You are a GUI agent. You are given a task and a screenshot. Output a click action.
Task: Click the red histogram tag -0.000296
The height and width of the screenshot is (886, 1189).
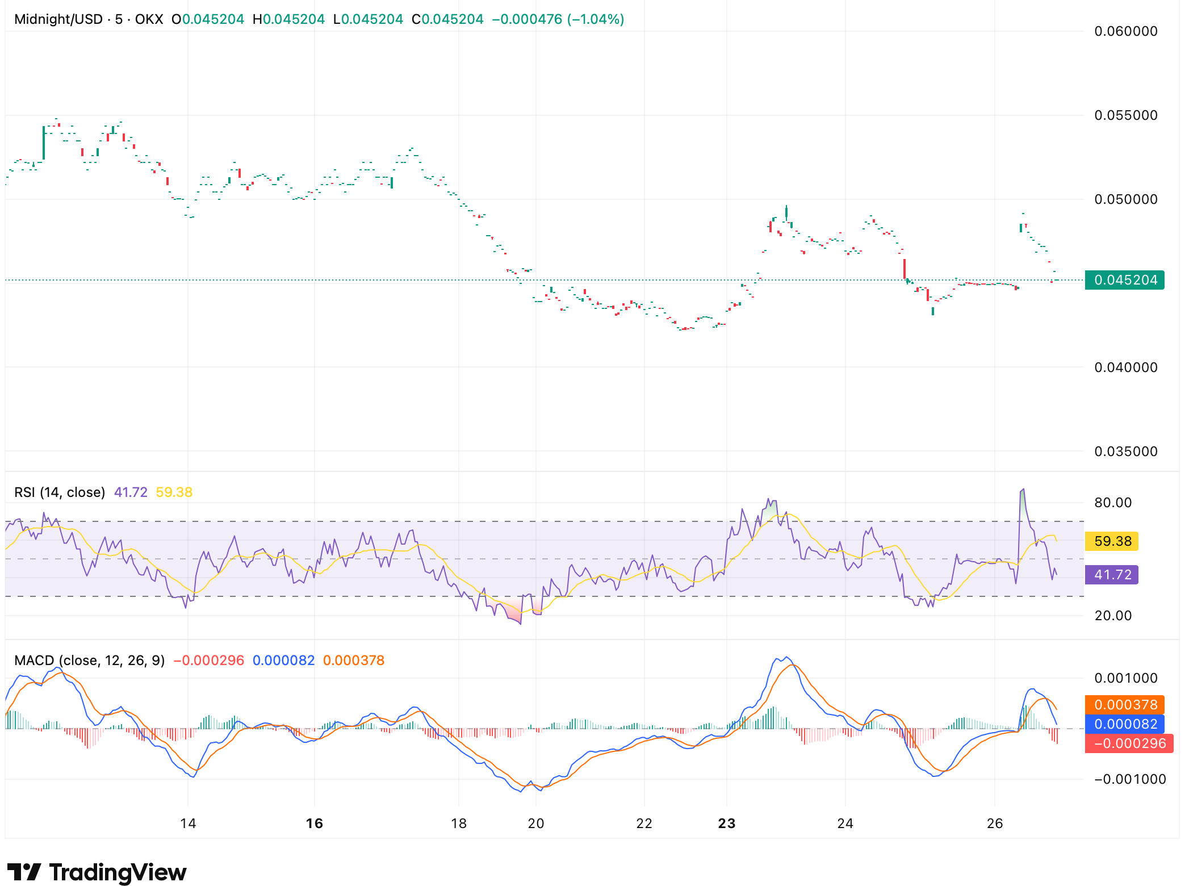coord(1130,743)
